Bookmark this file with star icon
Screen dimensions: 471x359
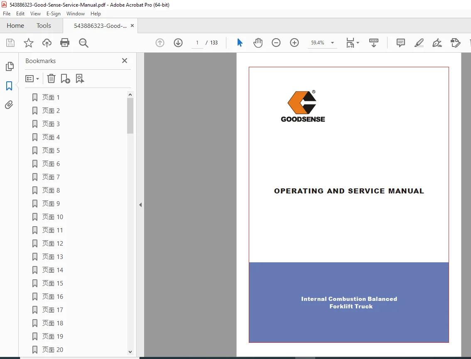click(29, 43)
